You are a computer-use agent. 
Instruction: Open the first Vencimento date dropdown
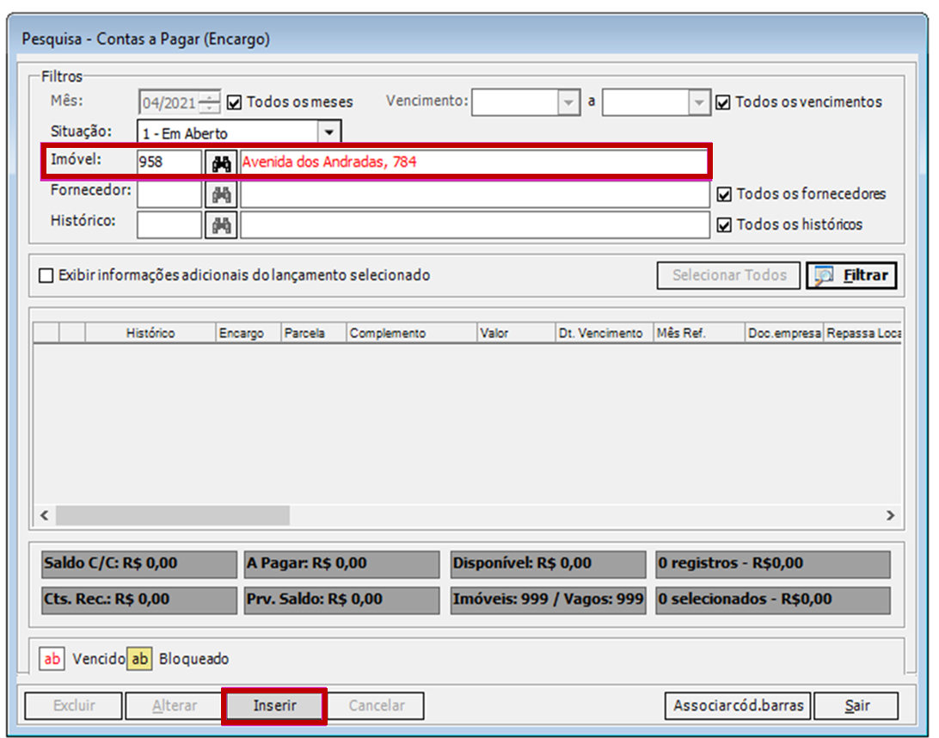pyautogui.click(x=568, y=102)
